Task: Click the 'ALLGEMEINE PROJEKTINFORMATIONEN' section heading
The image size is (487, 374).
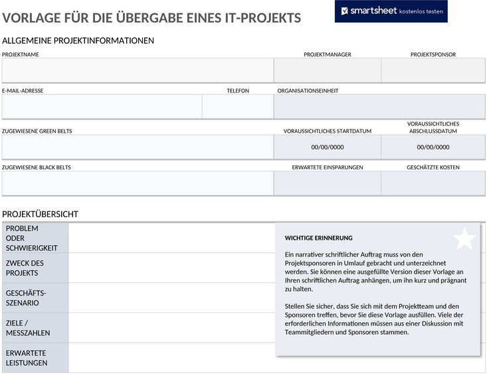Action: pyautogui.click(x=78, y=41)
